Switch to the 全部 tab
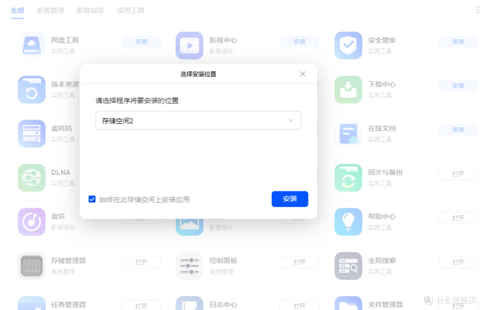 tap(17, 10)
